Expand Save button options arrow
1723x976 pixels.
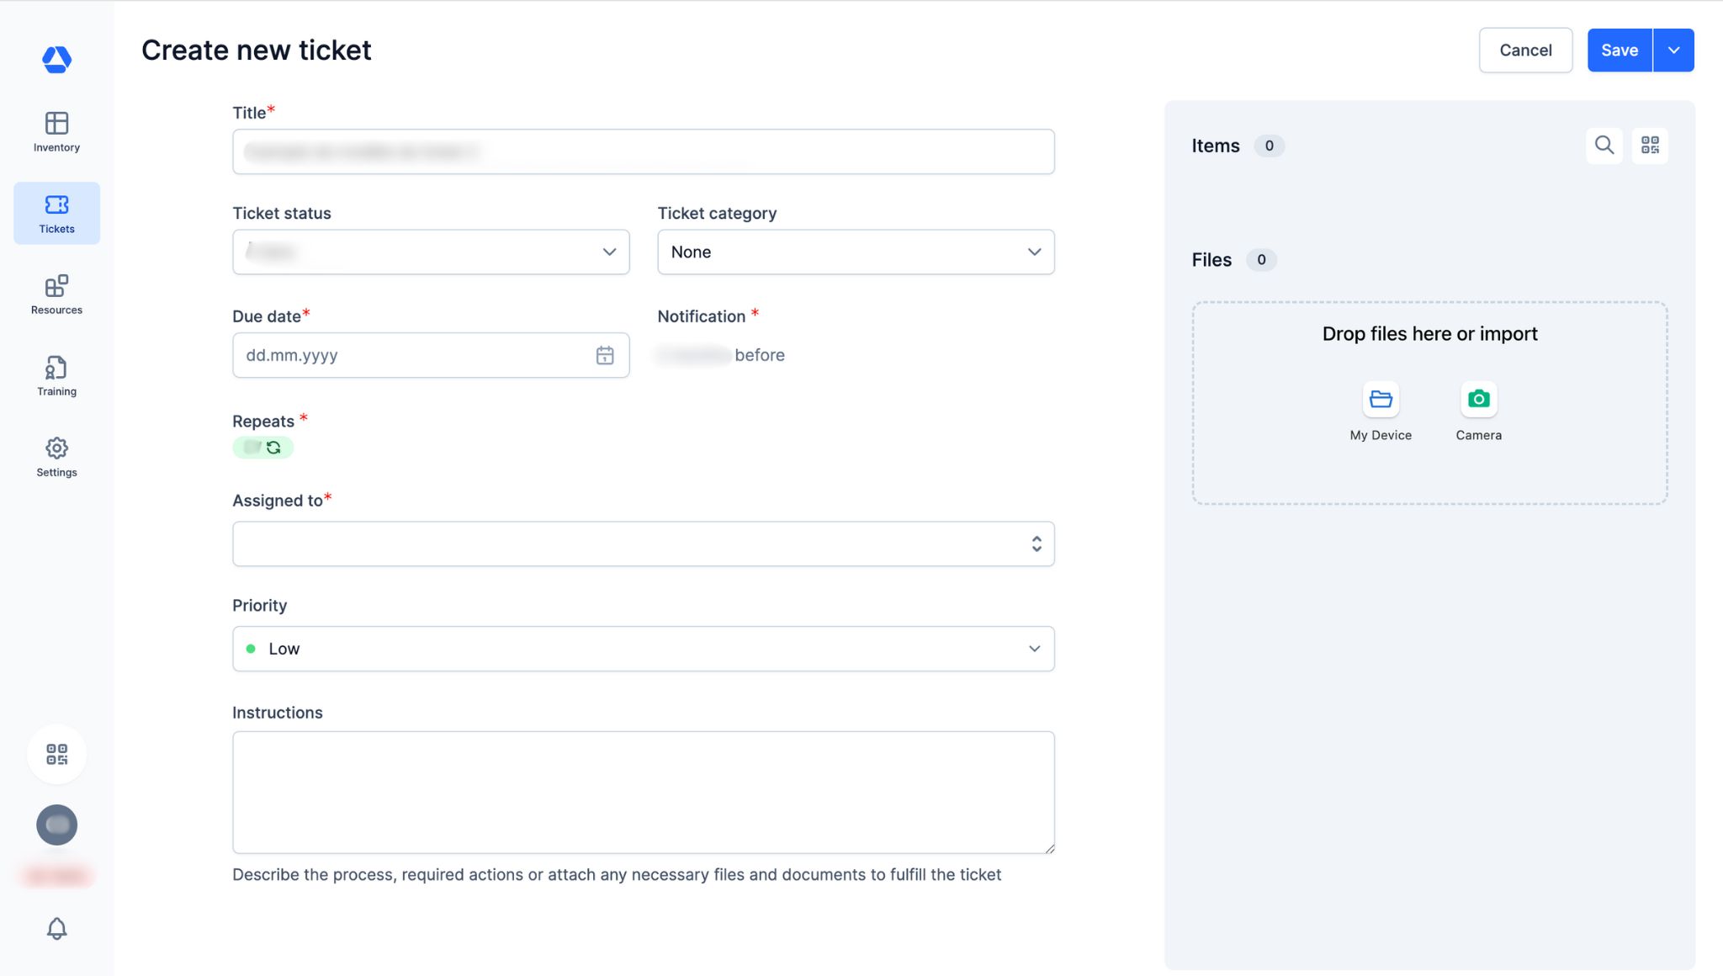point(1674,50)
